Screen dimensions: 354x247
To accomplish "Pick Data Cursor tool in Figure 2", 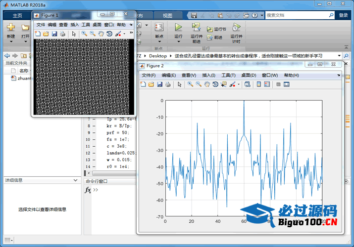I will click(x=224, y=84).
